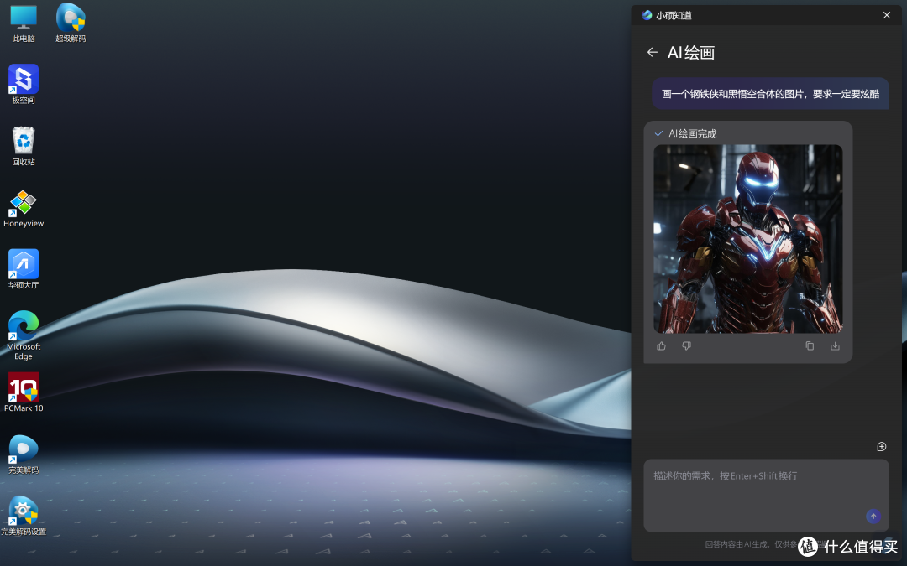
Task: Click the 小硕知道 logo in title bar
Action: pyautogui.click(x=647, y=15)
